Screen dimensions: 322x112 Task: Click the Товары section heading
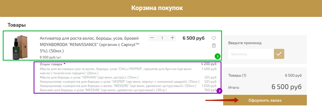pyautogui.click(x=16, y=25)
